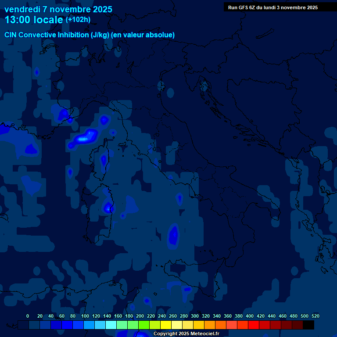Click the (+102h) forecast offset label
Screen dimensions: 337x337
[78, 20]
